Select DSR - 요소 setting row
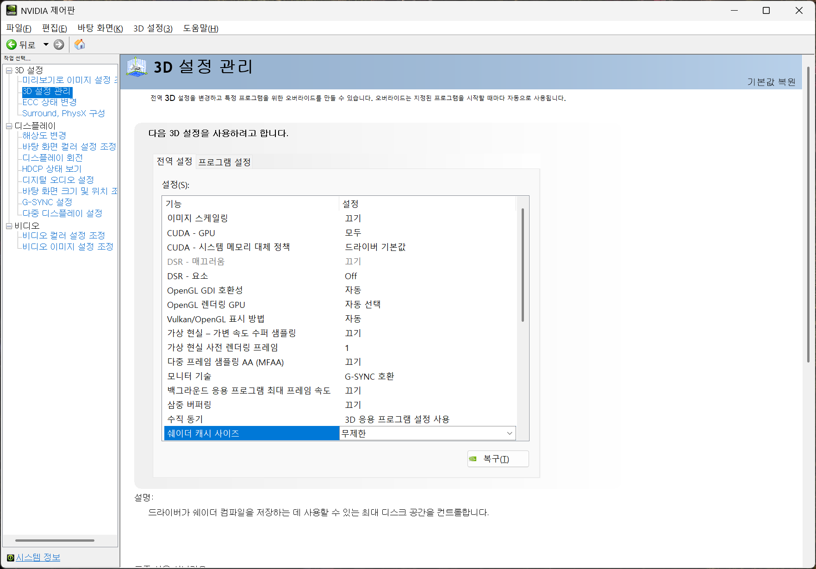 (340, 276)
